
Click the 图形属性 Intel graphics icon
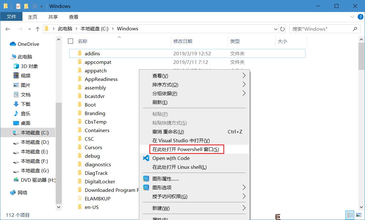[146, 179]
